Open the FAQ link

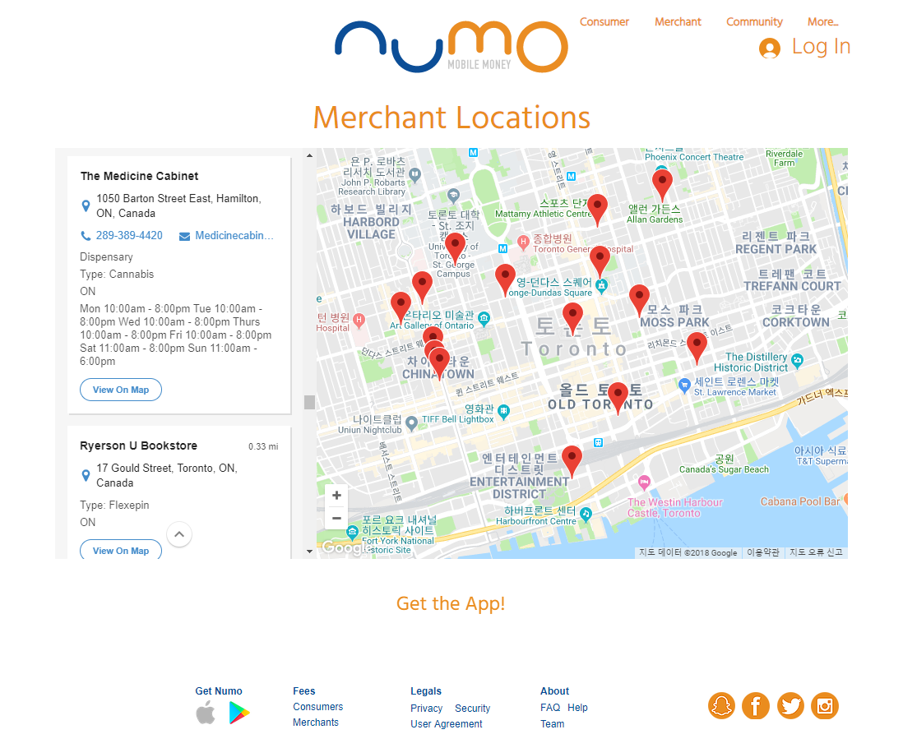point(550,708)
